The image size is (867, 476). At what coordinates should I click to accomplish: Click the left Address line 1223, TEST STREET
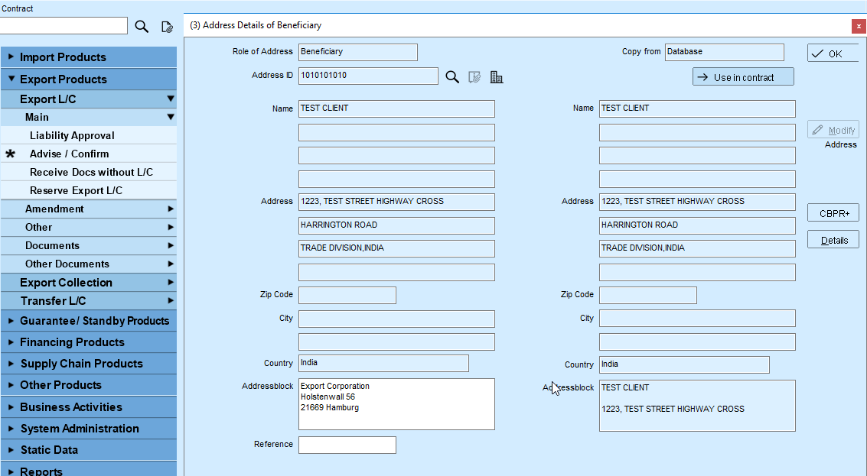click(x=396, y=202)
